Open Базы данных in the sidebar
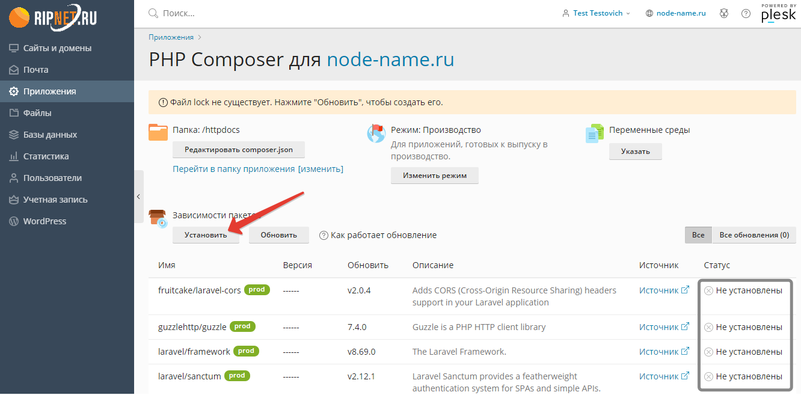This screenshot has height=395, width=801. 67,135
